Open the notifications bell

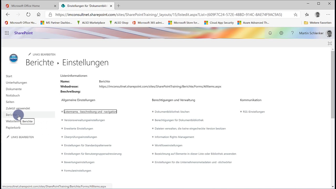(x=270, y=33)
